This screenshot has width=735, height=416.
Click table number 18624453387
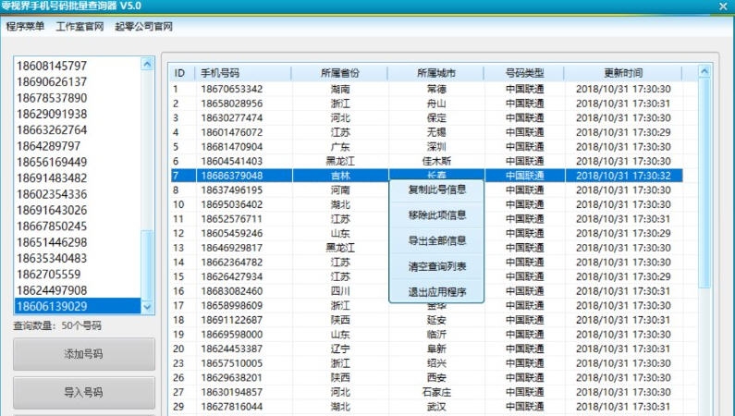click(x=231, y=349)
